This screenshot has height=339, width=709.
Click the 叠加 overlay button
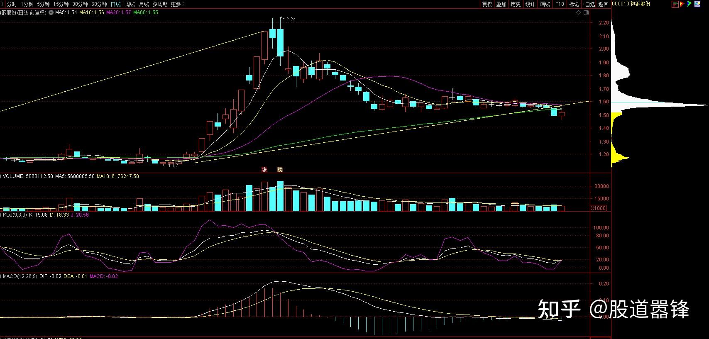(x=501, y=4)
